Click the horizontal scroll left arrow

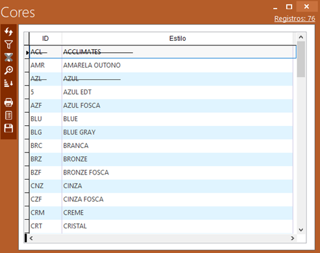(x=31, y=238)
